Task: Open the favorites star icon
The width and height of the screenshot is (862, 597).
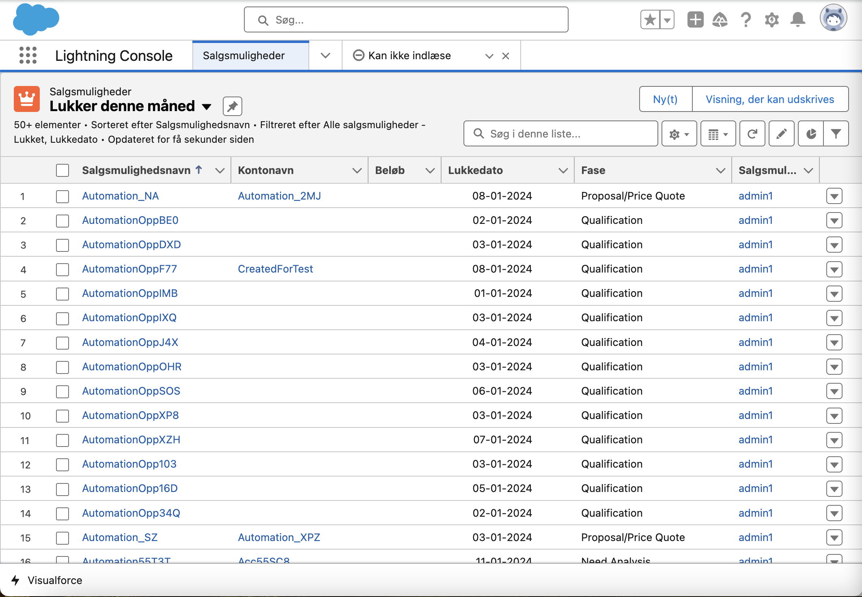Action: 650,19
